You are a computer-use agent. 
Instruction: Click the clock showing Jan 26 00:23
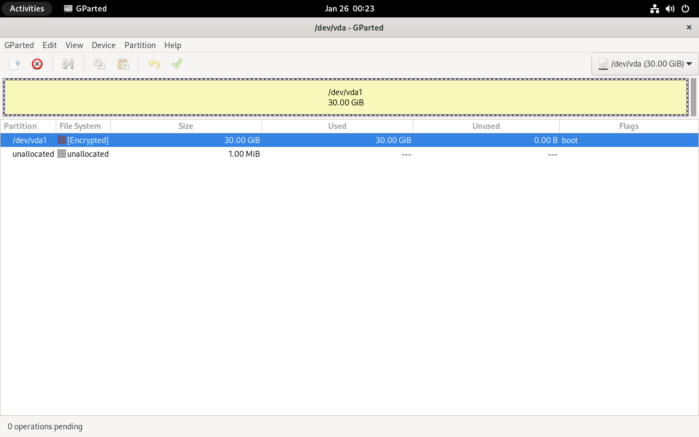click(x=349, y=9)
